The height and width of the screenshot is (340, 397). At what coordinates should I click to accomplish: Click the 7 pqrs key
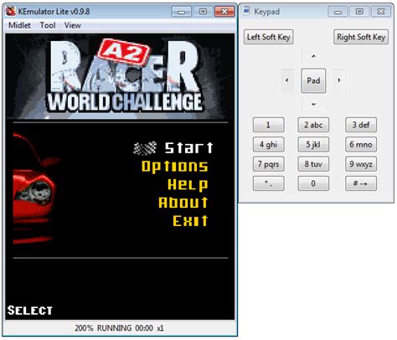pos(268,164)
